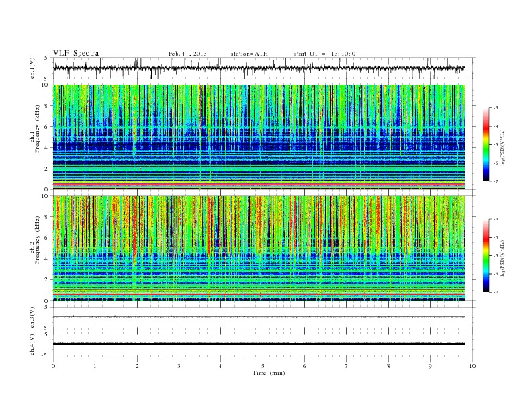Click the 'station=ATH' label
The image size is (532, 411).
coord(249,54)
